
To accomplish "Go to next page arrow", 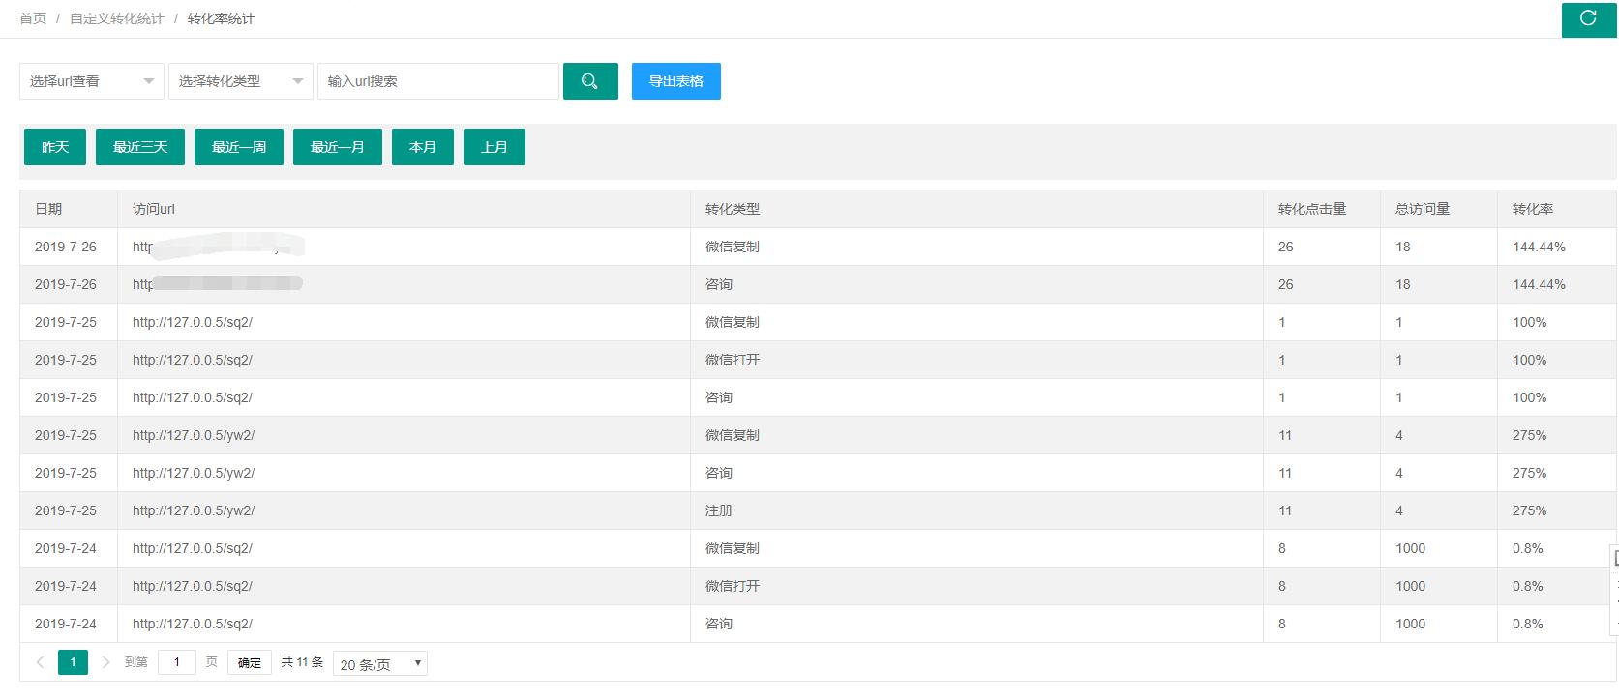I will 106,662.
